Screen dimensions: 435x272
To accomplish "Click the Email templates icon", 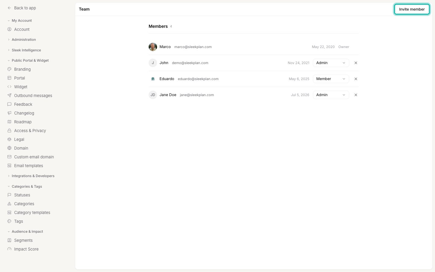I will pyautogui.click(x=9, y=166).
